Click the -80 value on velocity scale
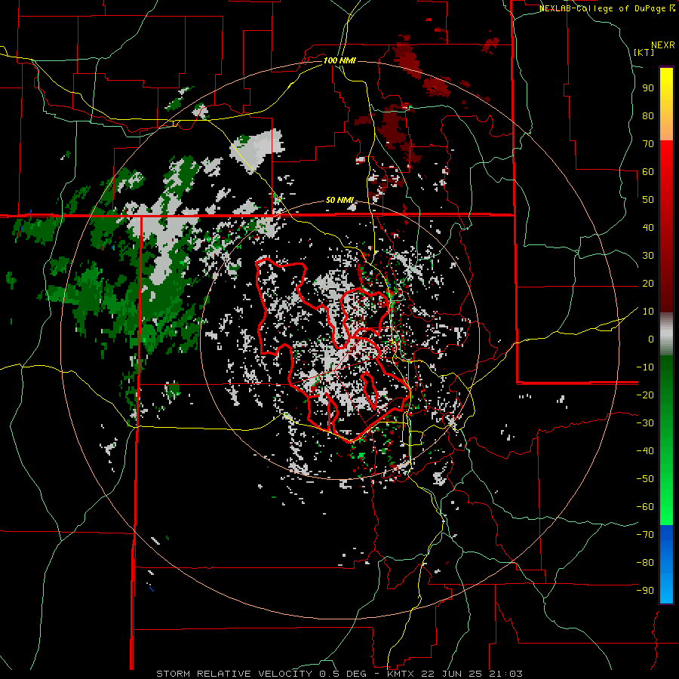Viewport: 679px width, 679px height. 645,563
